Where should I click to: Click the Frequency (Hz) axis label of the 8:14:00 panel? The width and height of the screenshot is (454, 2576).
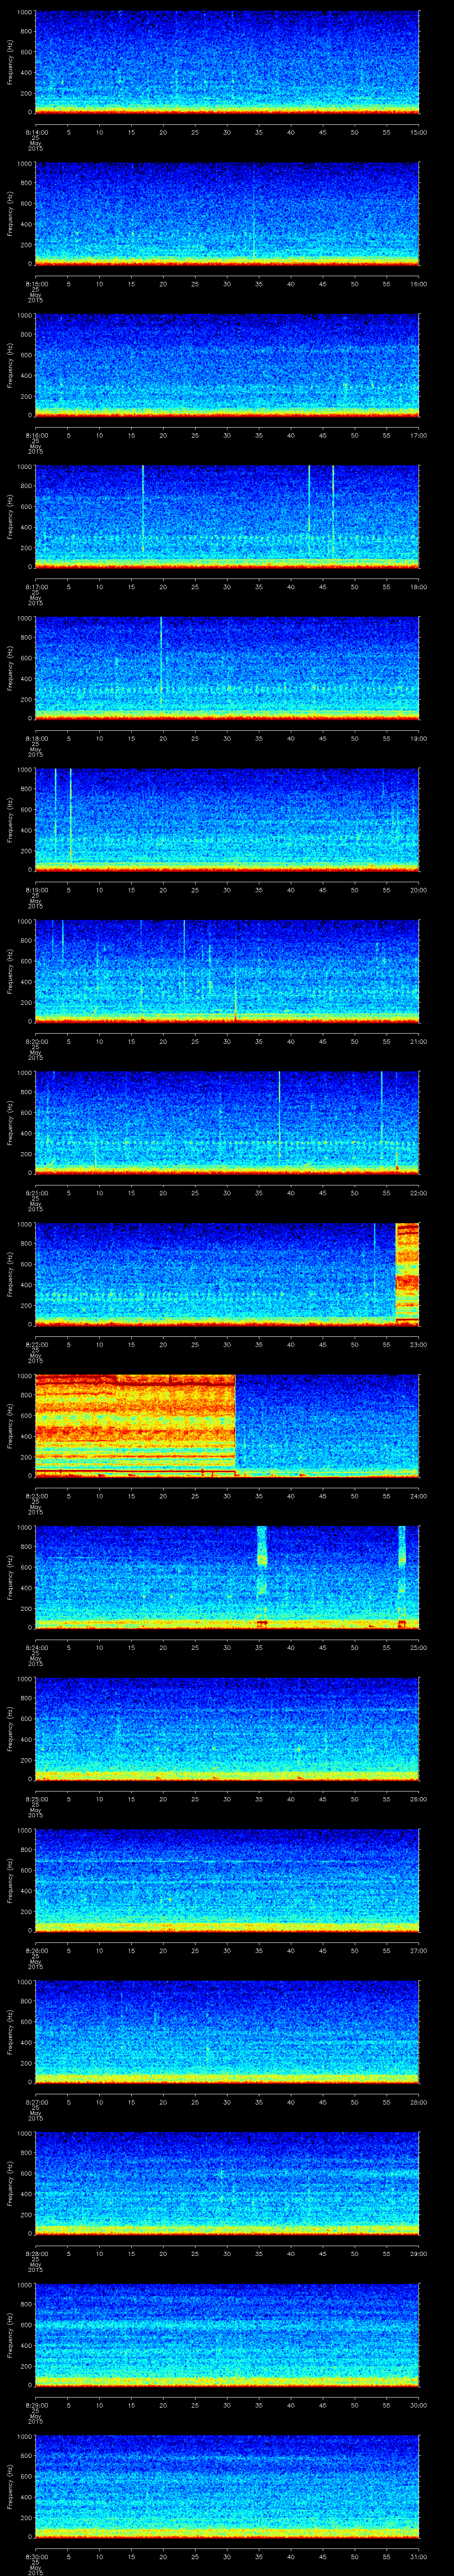10,62
